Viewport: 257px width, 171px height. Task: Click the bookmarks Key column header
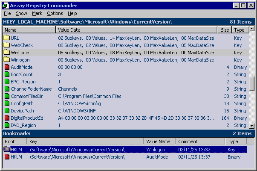tap(85, 142)
